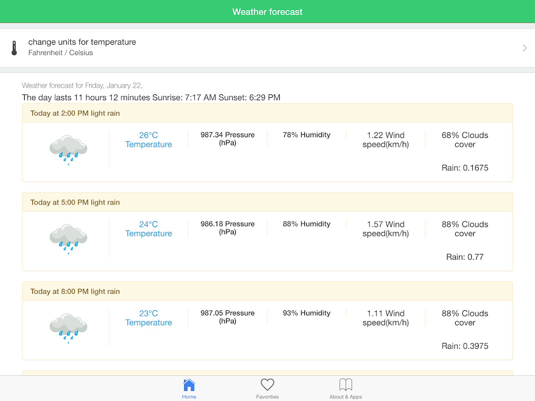Expand the change units chevron arrow
Image resolution: width=535 pixels, height=401 pixels.
tap(524, 48)
